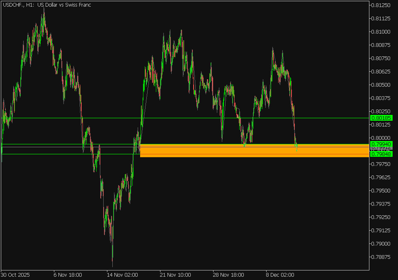Click the 0.79500 price scale label
Viewport: 398px width, 280px height.
tap(381, 190)
